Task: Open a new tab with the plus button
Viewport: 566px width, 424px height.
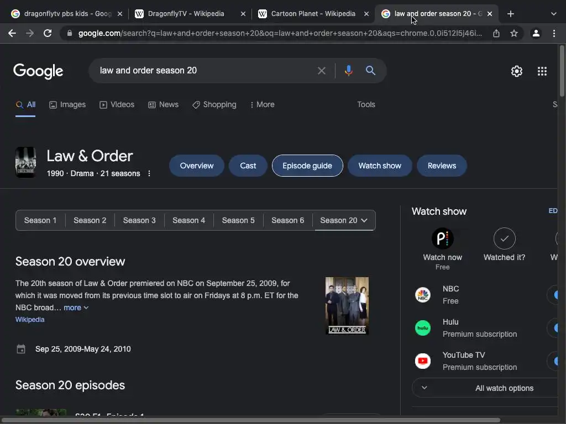Action: [x=510, y=14]
